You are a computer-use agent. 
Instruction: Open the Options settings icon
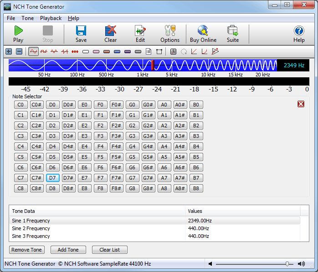170,34
